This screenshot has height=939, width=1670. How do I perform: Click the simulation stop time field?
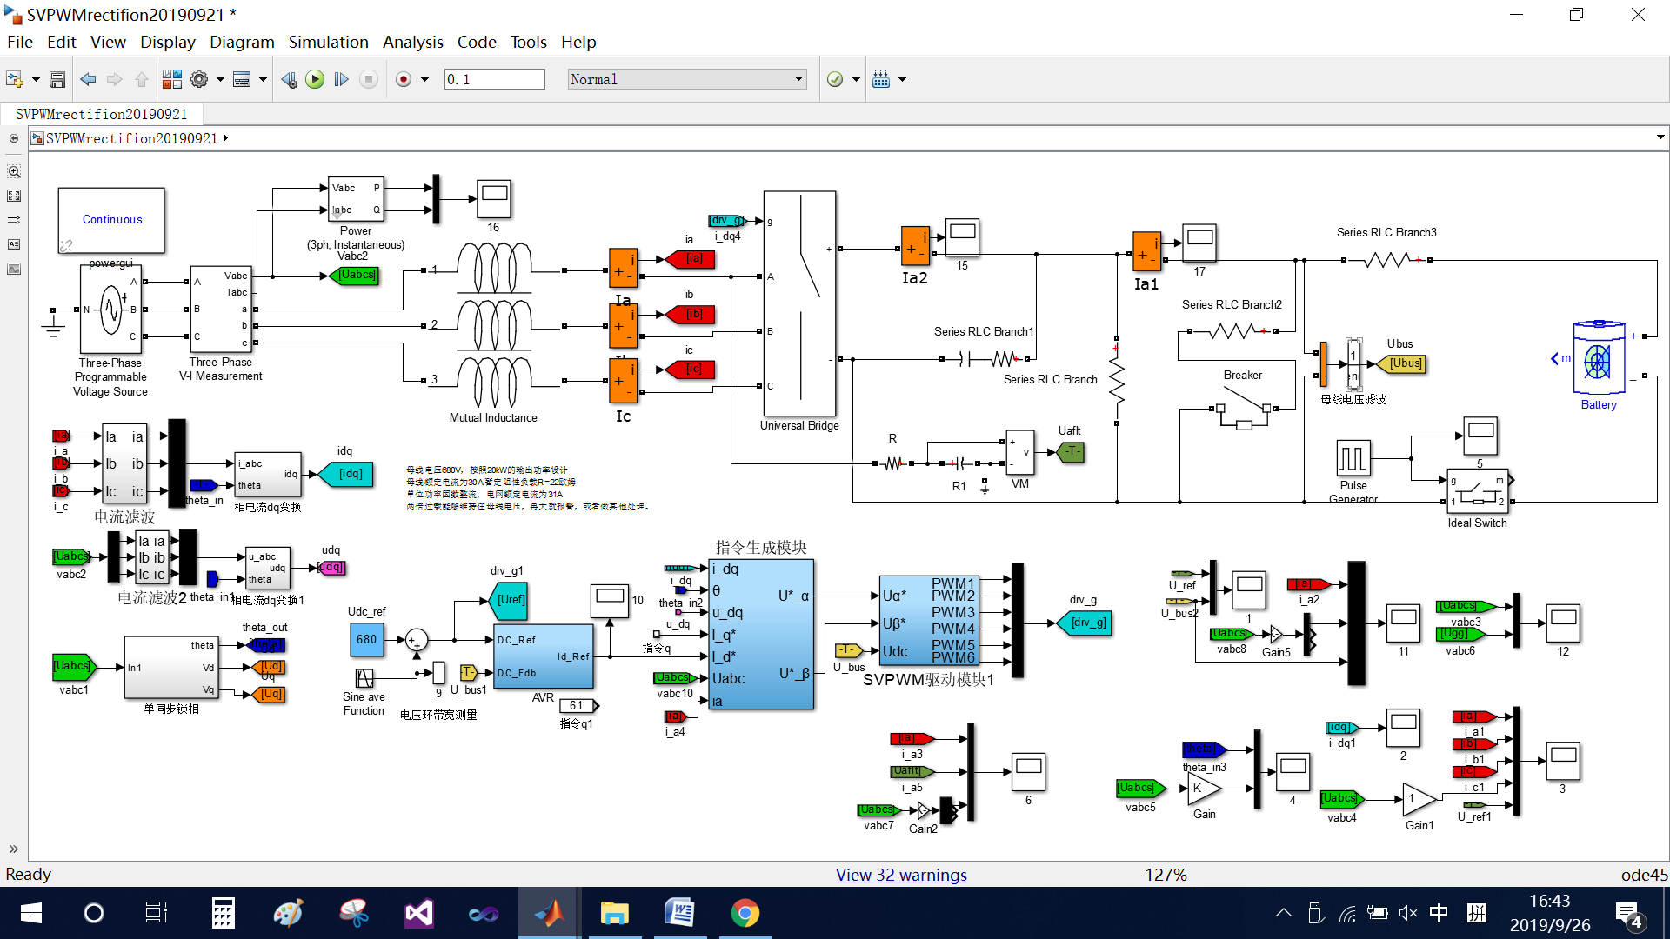pos(494,79)
